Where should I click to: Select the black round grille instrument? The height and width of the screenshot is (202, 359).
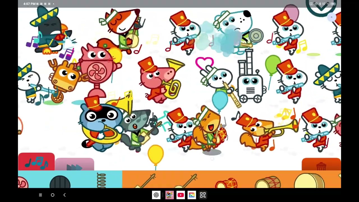[60, 182]
